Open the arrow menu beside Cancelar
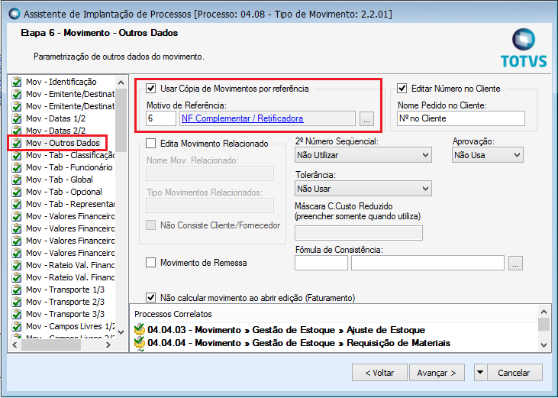This screenshot has width=558, height=398. point(479,373)
